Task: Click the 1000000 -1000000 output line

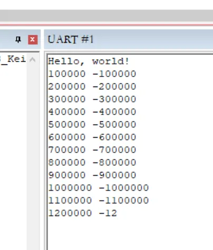Action: coord(99,188)
